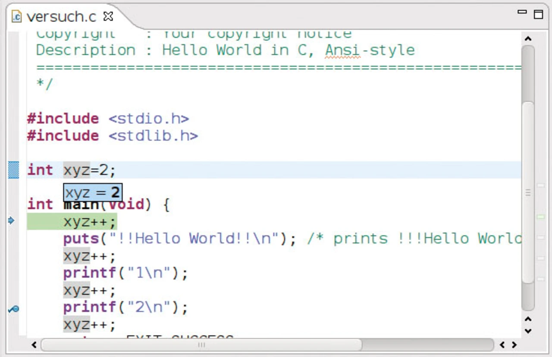This screenshot has width=552, height=357.
Task: Click the horizontal scrollbar thumb
Action: coord(201,345)
